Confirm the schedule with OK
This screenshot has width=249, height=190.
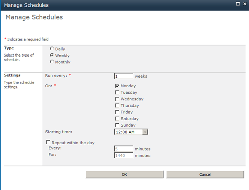[124, 174]
